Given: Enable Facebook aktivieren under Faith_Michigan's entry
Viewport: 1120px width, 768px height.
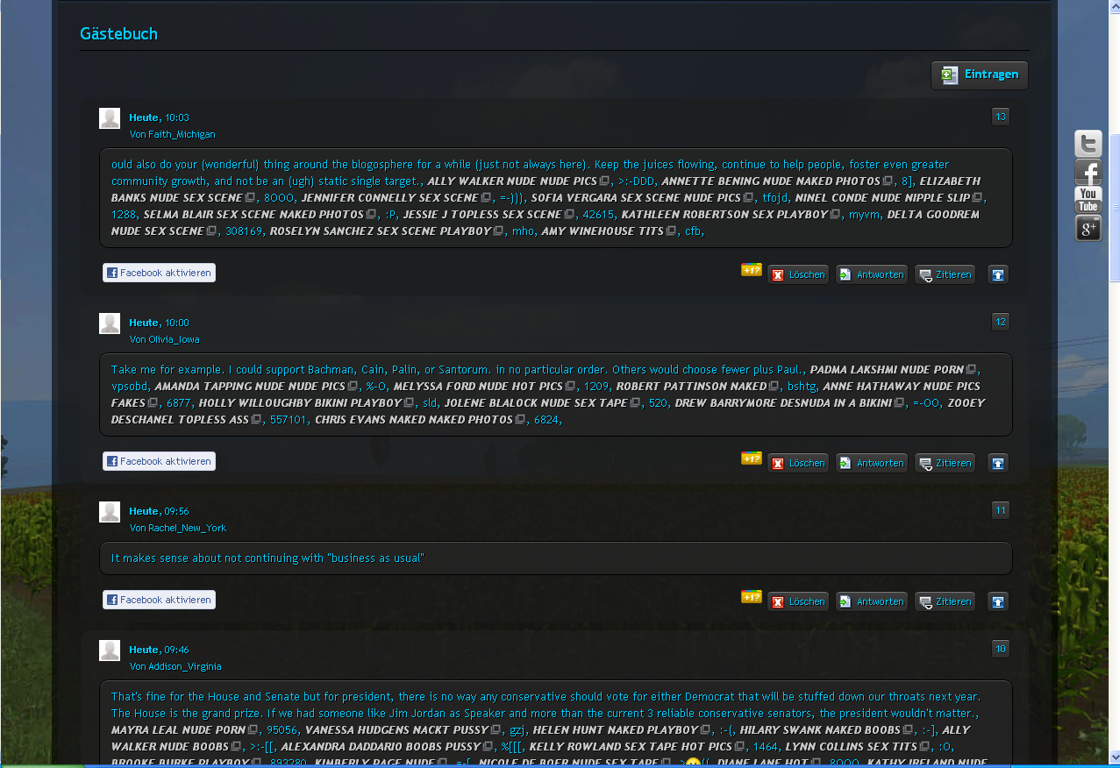Looking at the screenshot, I should pyautogui.click(x=159, y=273).
